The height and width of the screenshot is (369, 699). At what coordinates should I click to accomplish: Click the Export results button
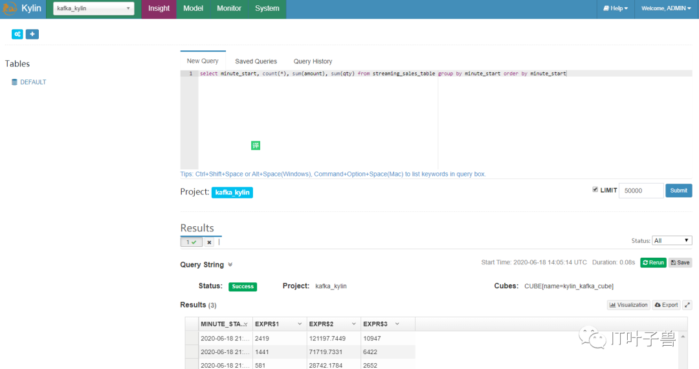(x=666, y=305)
